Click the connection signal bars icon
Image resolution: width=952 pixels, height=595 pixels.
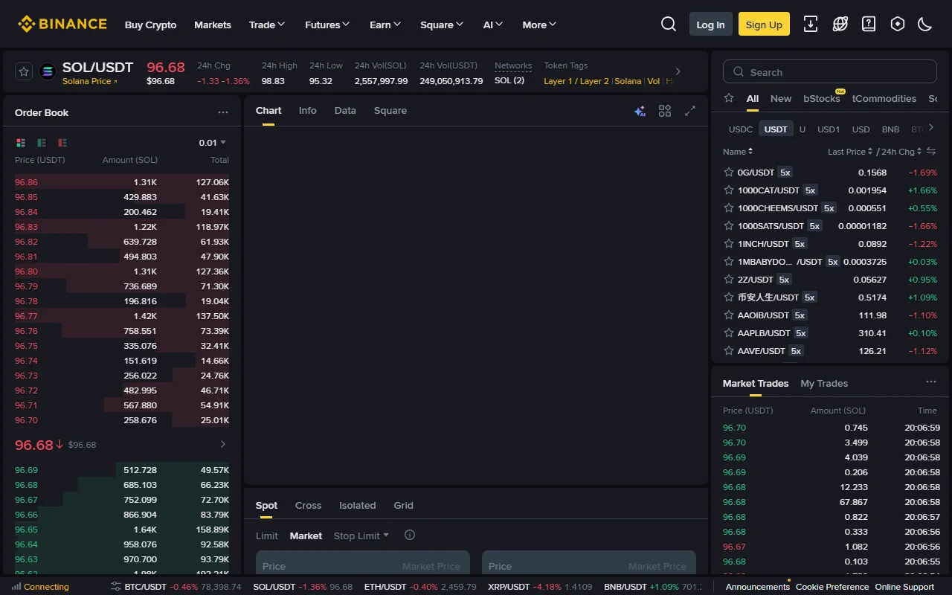[16, 586]
